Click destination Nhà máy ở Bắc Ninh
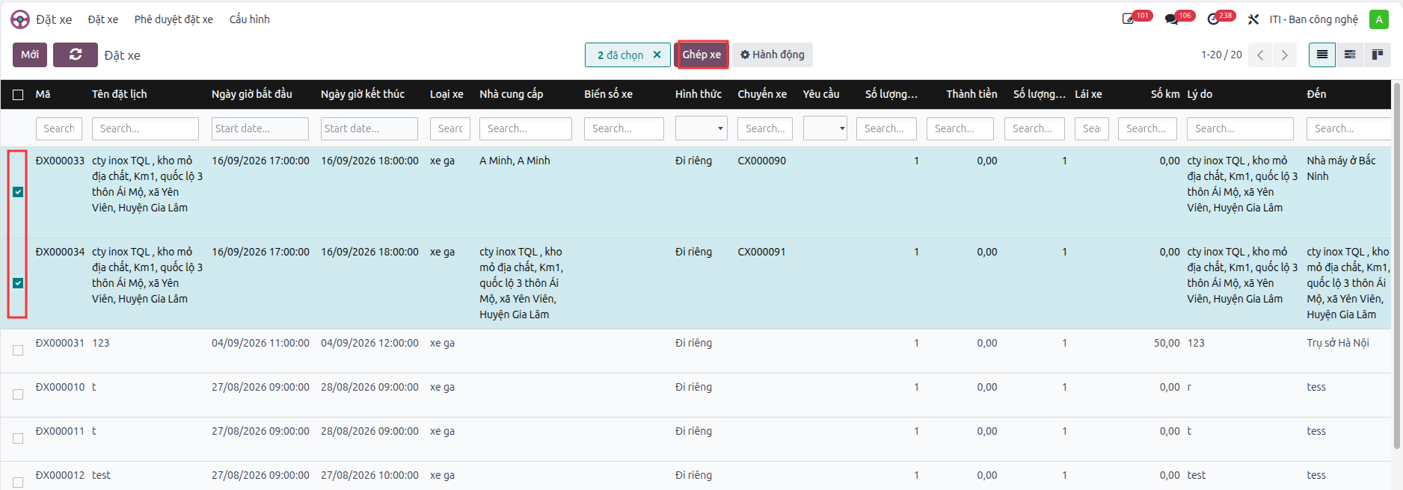 point(1341,168)
